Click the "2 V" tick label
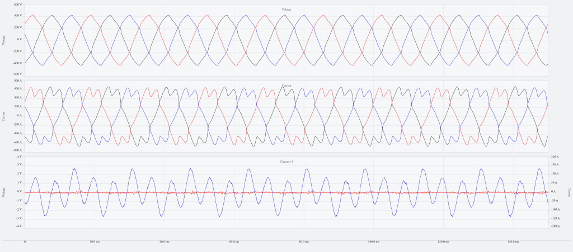 click(x=20, y=174)
